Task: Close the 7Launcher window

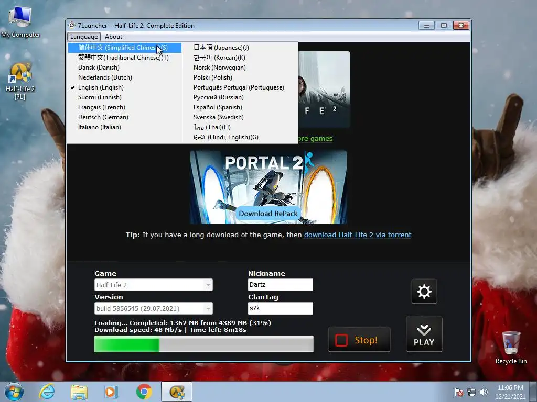Action: [x=461, y=26]
